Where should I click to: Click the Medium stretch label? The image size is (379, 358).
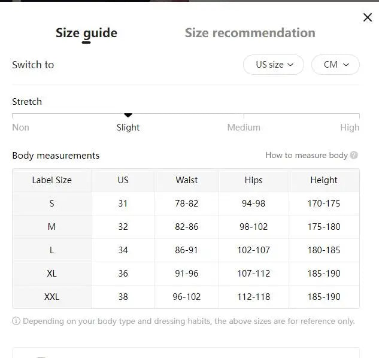tap(244, 128)
